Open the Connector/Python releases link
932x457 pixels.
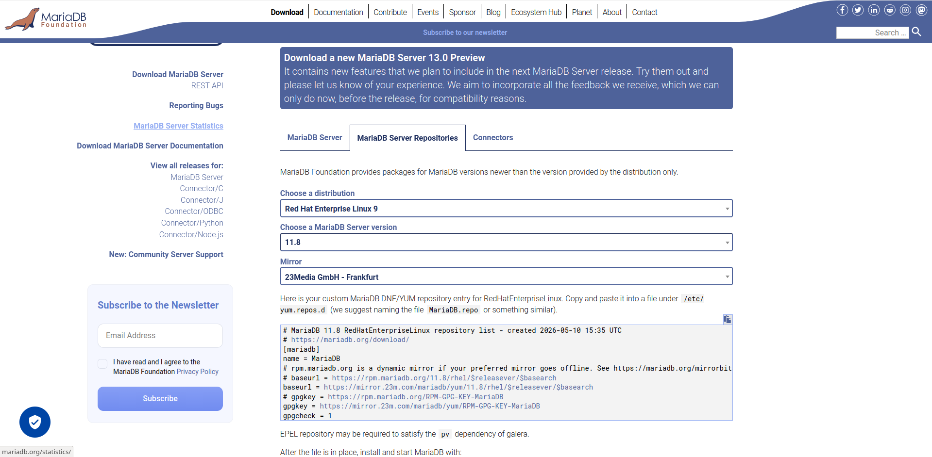[192, 223]
